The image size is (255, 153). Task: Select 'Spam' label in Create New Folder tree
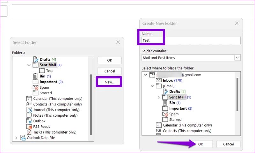(174, 114)
